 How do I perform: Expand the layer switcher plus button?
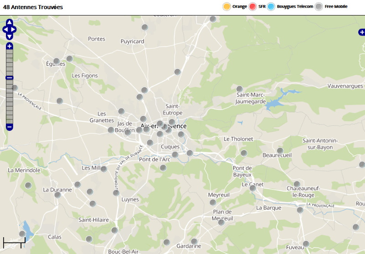(x=361, y=32)
